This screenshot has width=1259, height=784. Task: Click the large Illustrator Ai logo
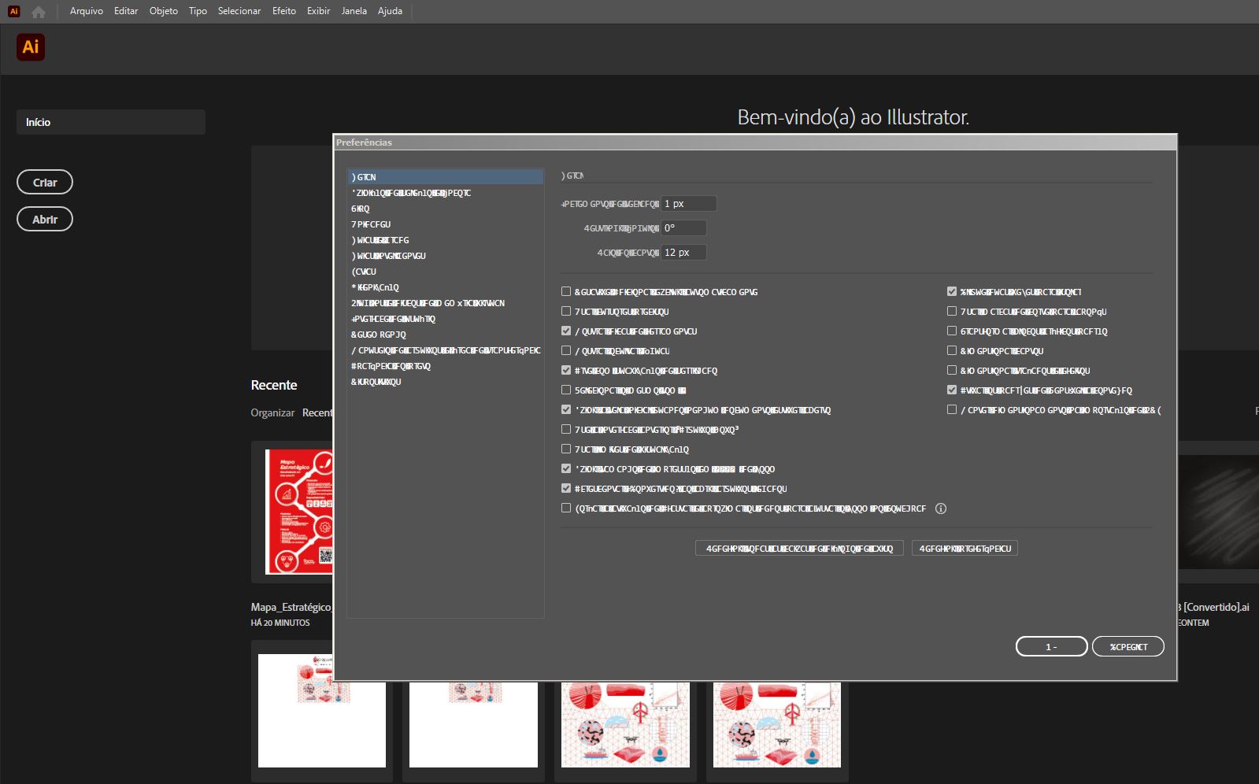[x=31, y=47]
